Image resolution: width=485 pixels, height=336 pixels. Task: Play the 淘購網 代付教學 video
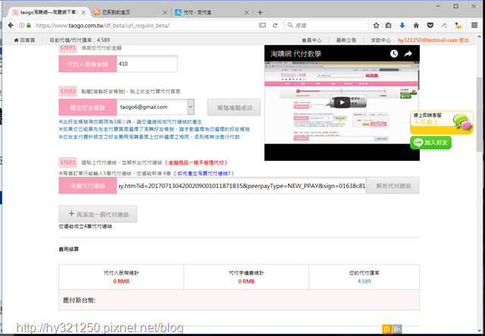[342, 102]
